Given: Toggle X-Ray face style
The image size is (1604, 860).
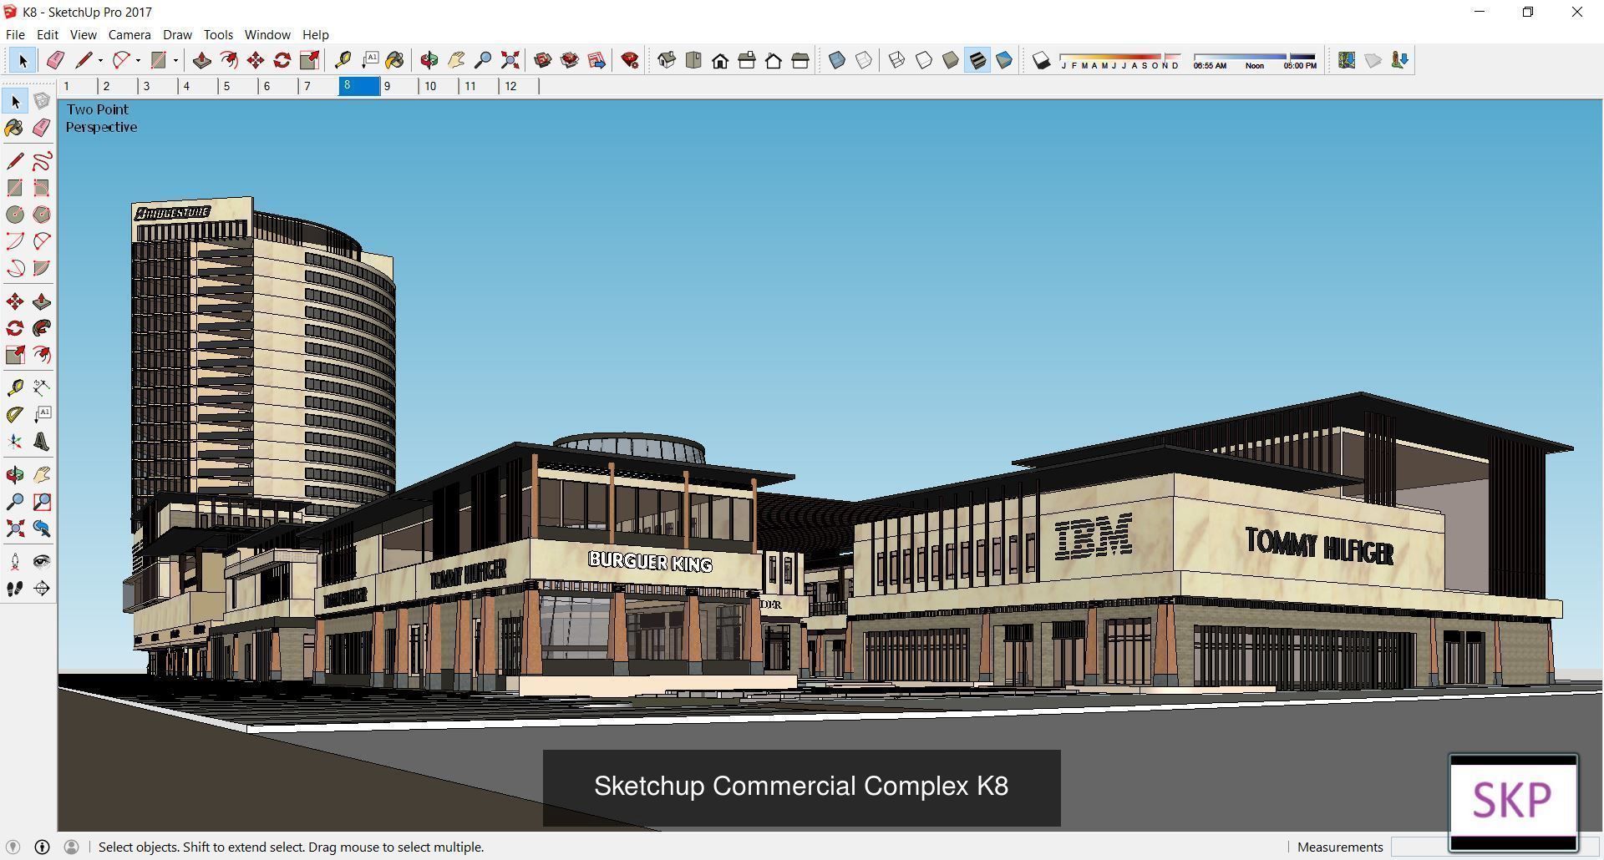Looking at the screenshot, I should pos(837,60).
